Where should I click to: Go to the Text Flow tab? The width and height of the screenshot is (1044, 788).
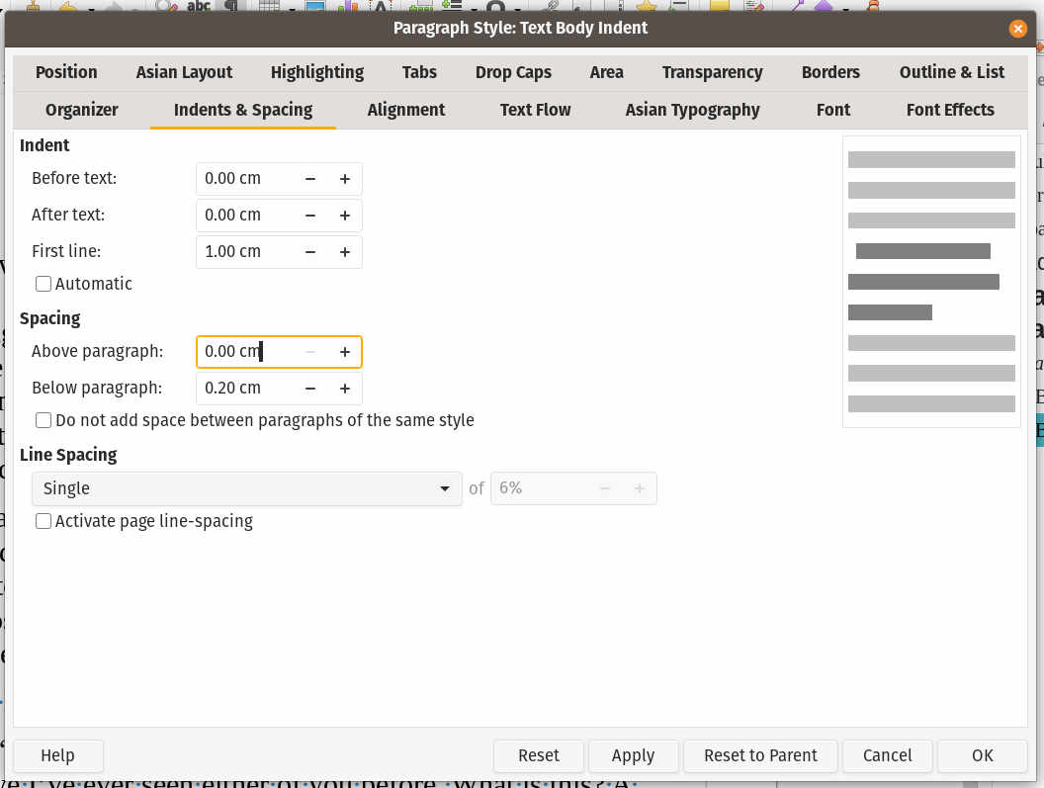[535, 110]
